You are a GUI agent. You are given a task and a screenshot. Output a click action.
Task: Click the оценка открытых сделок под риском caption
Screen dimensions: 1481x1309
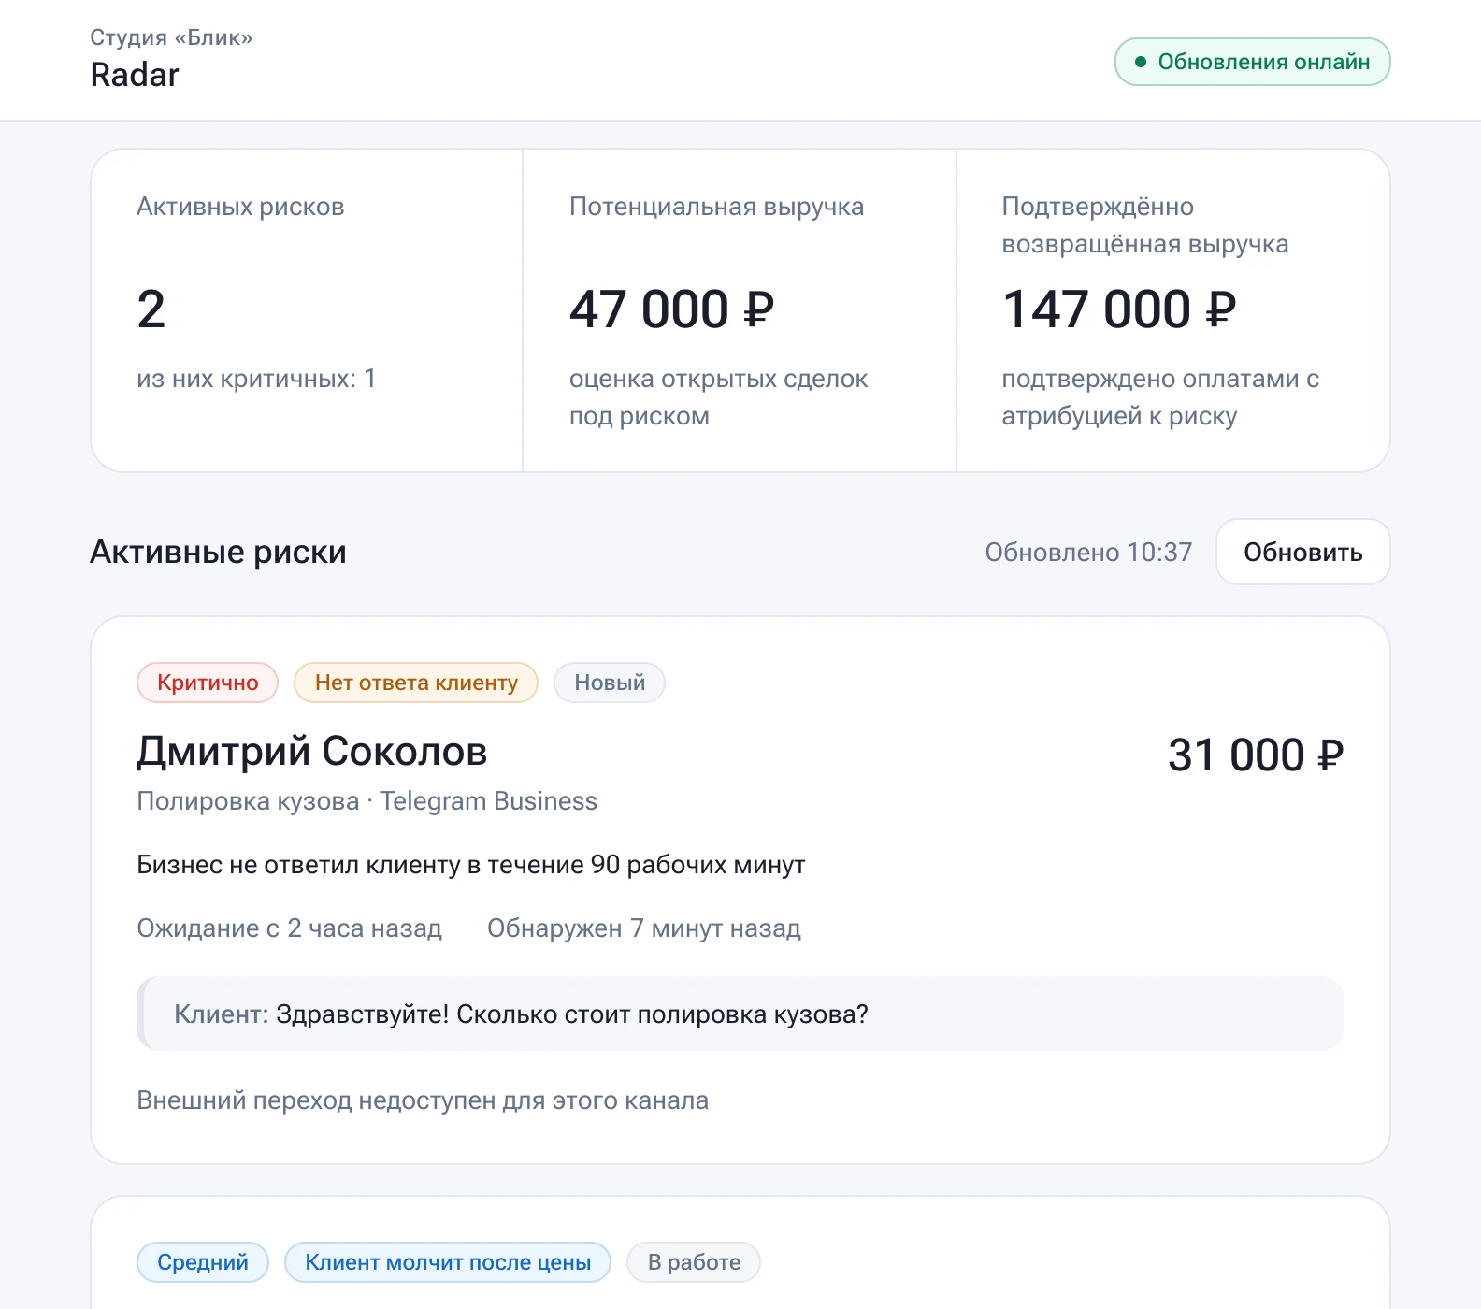[x=718, y=397]
